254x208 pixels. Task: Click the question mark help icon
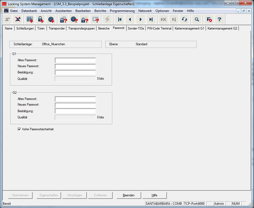(220, 19)
